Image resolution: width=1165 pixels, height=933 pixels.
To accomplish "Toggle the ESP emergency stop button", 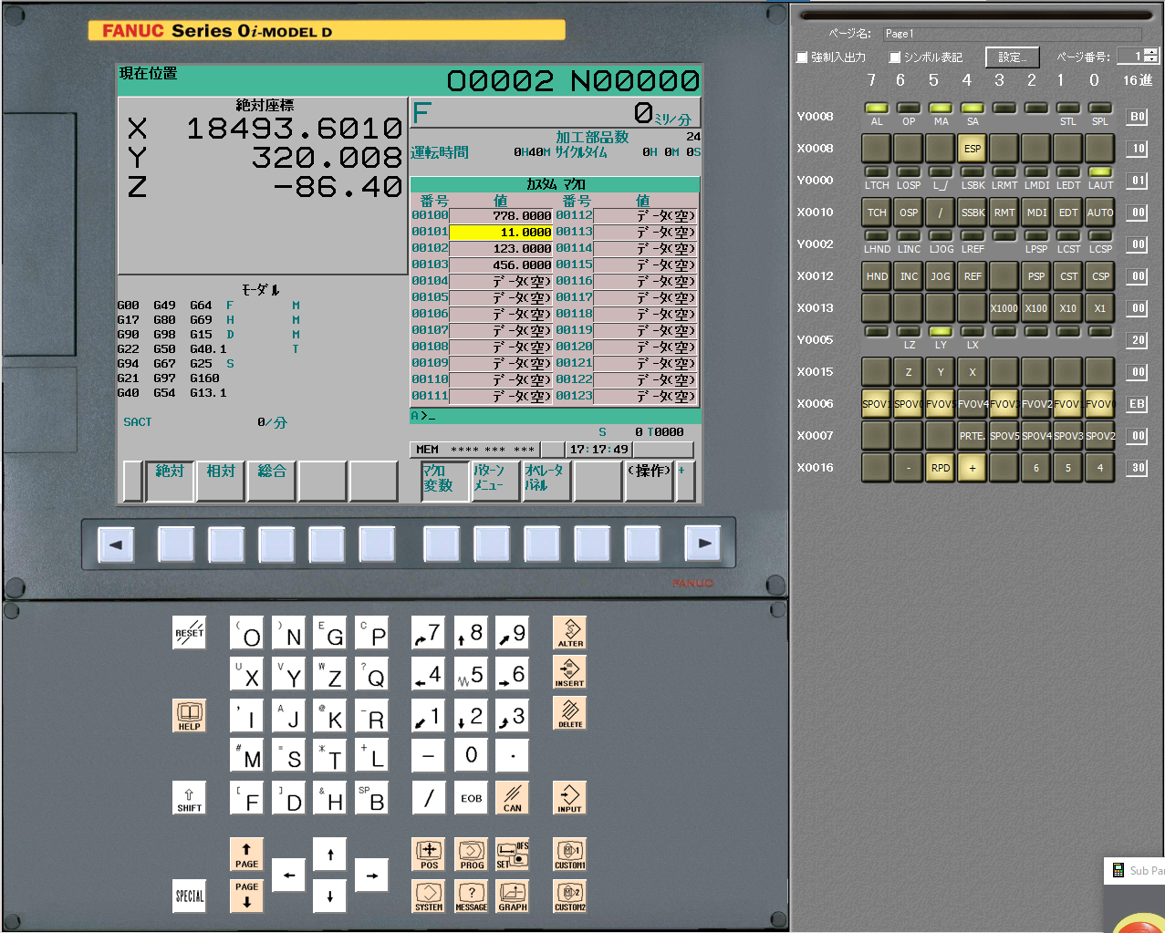I will pyautogui.click(x=973, y=149).
